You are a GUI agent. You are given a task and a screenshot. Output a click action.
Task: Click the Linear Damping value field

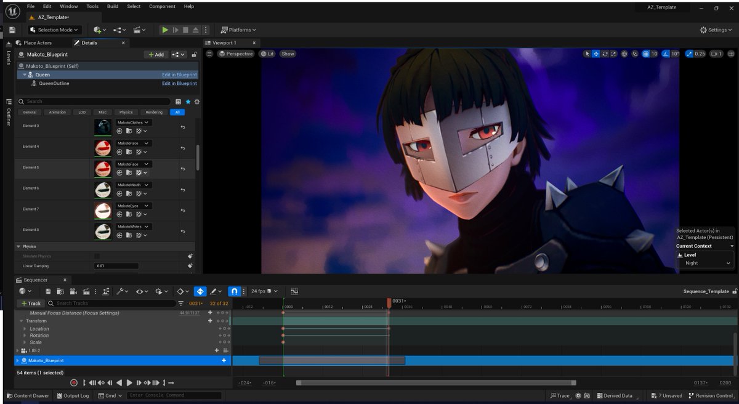click(116, 266)
